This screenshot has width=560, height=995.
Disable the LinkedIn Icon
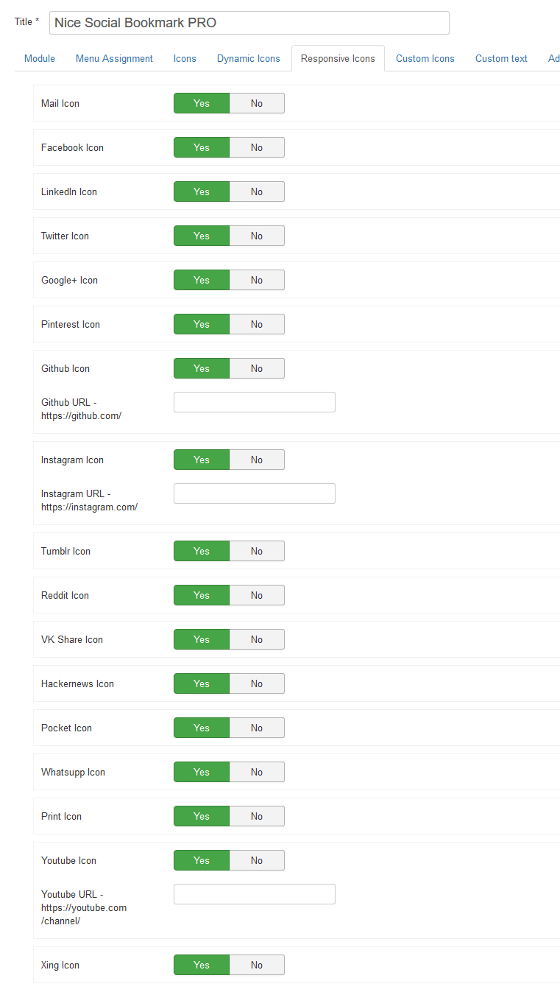click(257, 191)
